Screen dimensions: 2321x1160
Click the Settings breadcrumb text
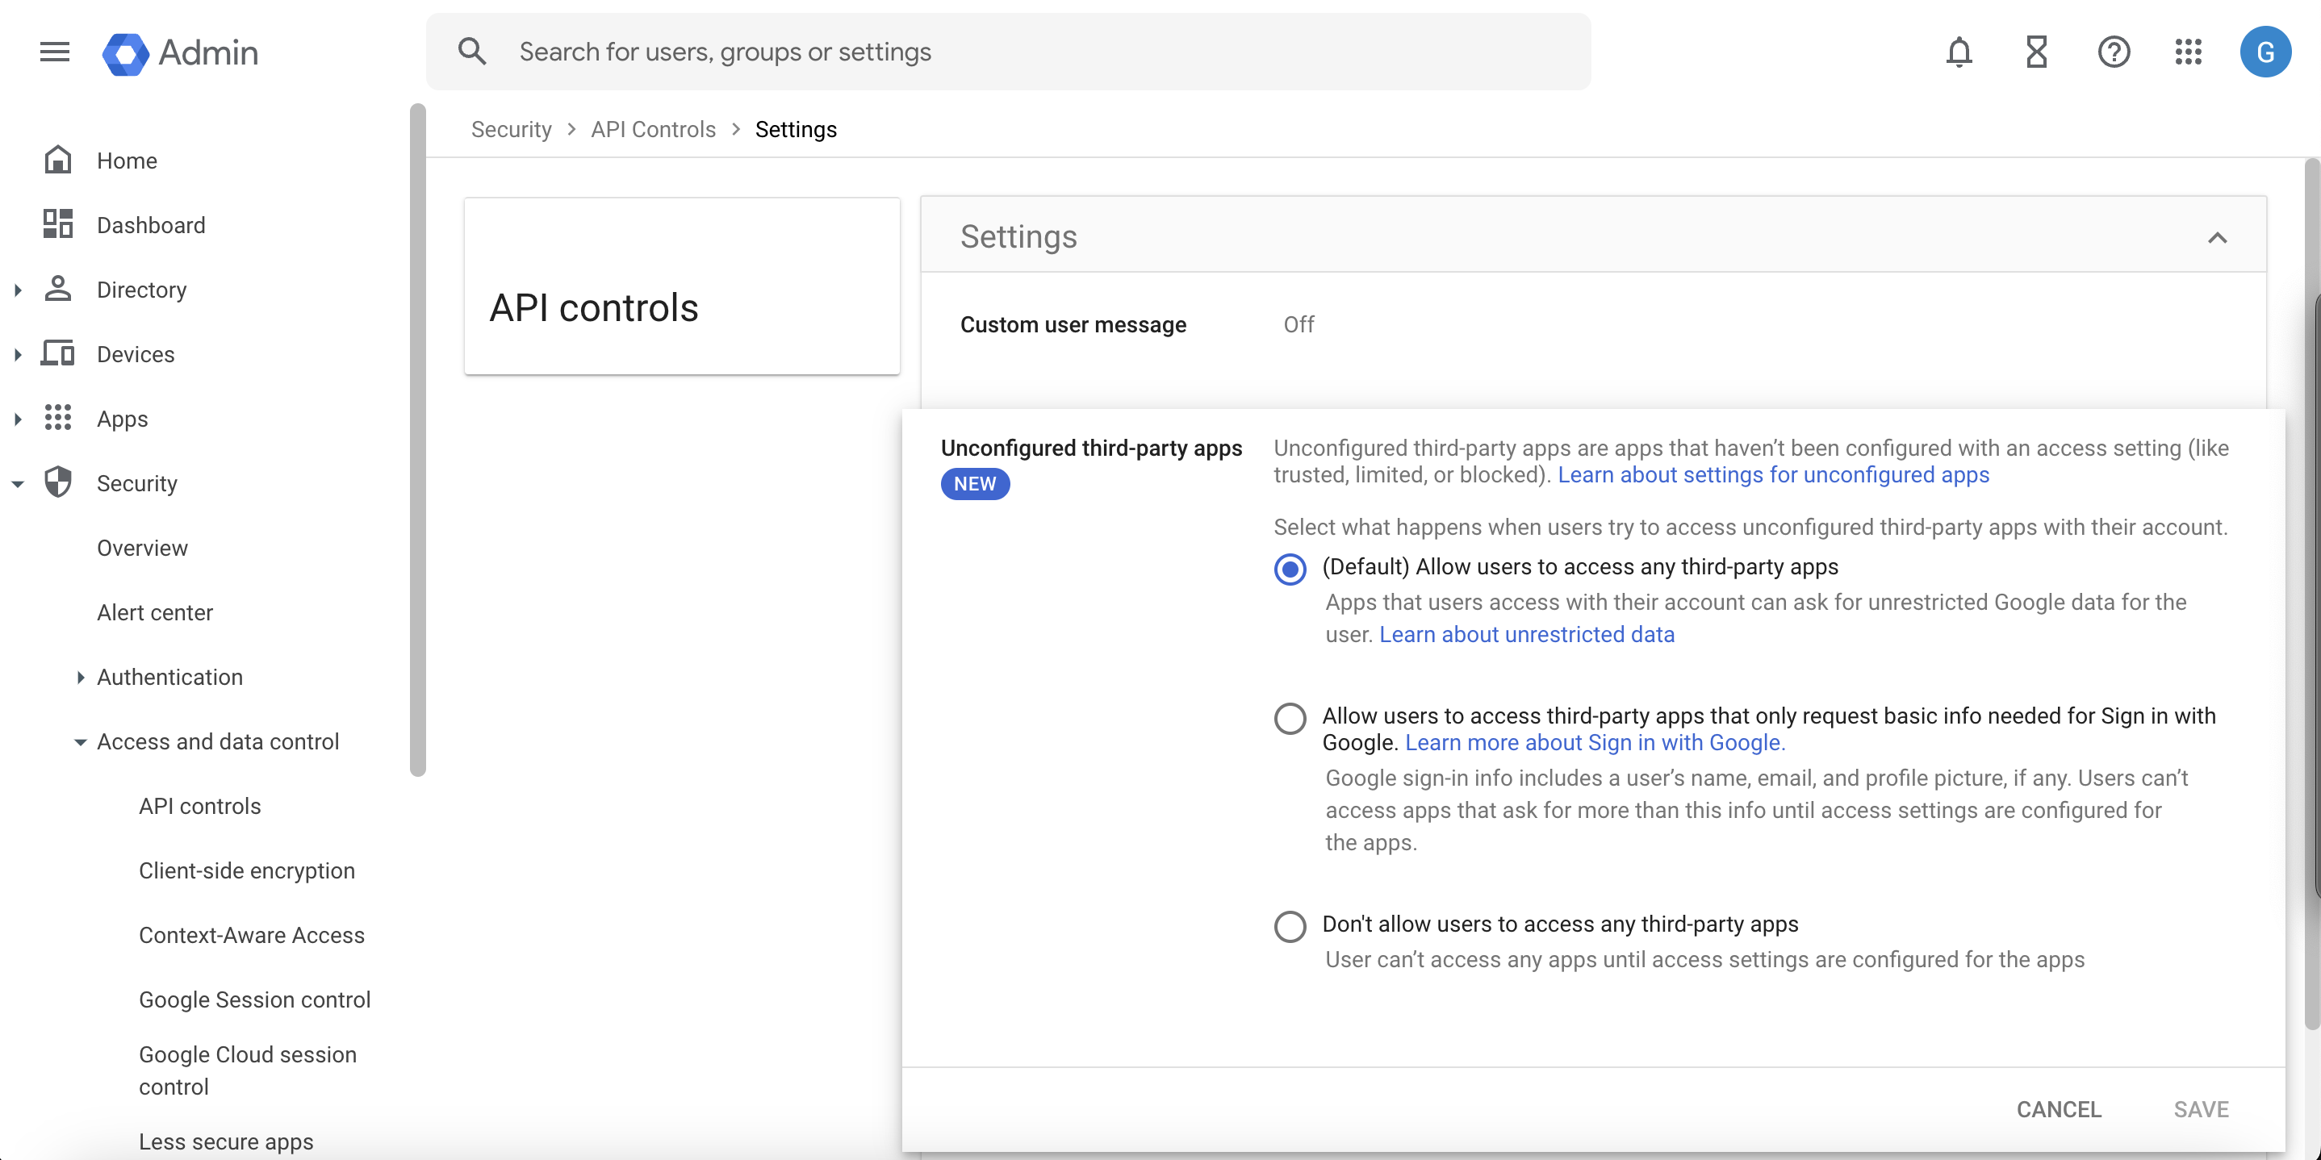click(796, 129)
